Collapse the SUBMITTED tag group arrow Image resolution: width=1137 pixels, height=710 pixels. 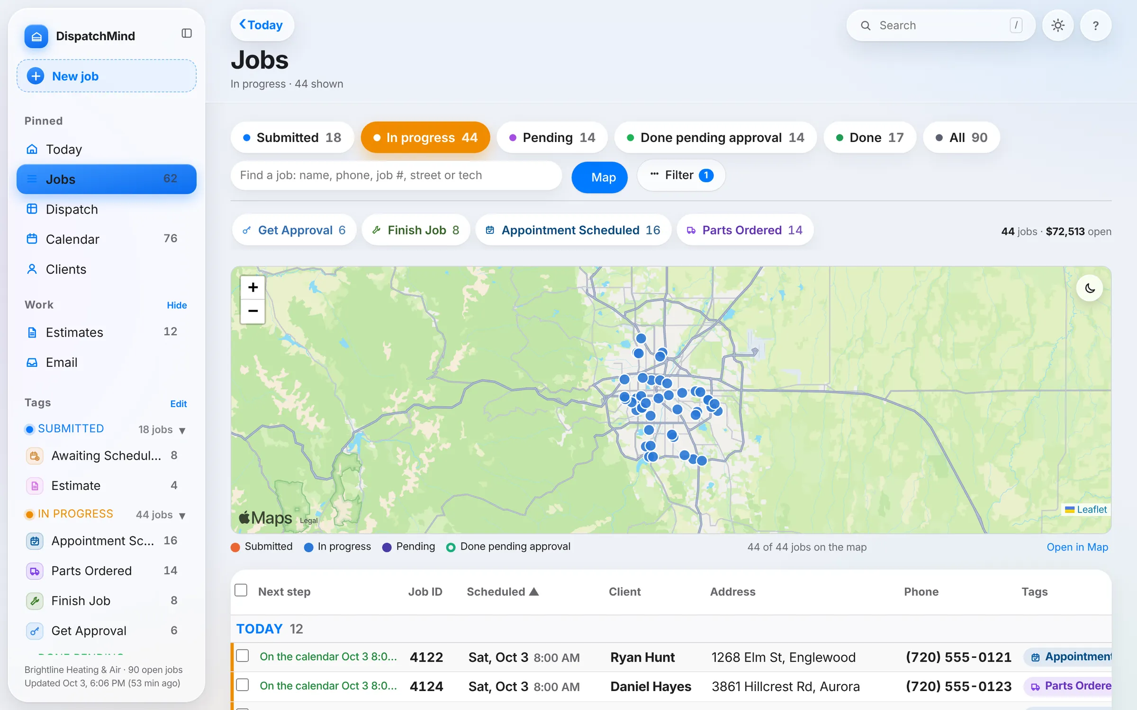(x=182, y=430)
